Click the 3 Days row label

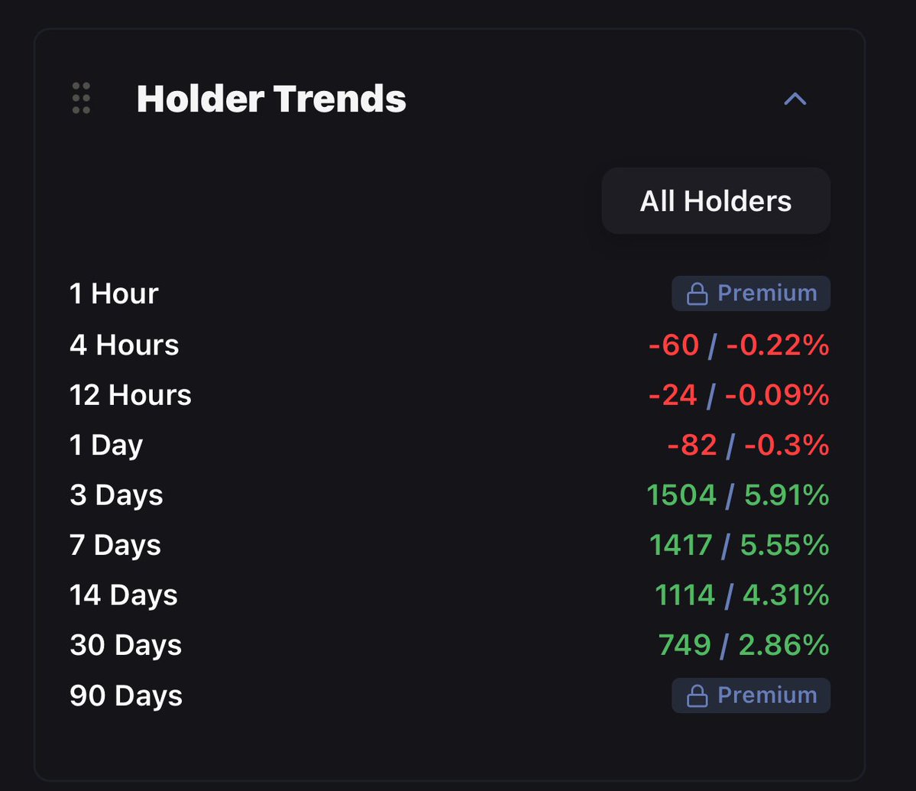pos(116,495)
